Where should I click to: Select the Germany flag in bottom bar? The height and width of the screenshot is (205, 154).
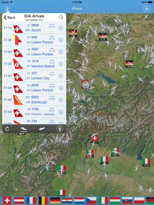(55, 200)
